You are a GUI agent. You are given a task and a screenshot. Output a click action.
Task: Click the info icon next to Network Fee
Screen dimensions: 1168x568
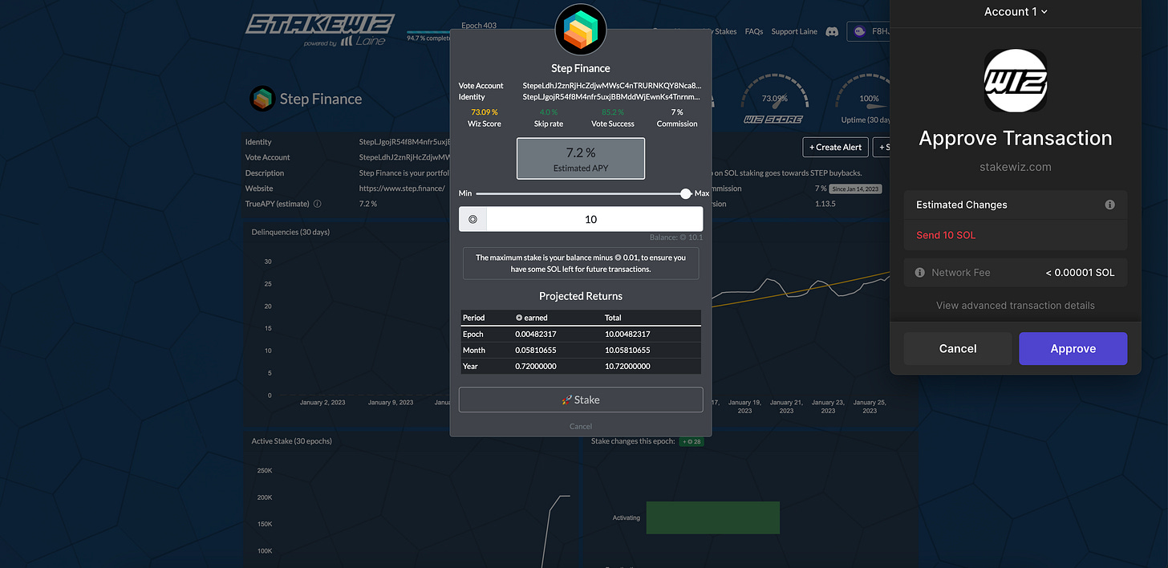pyautogui.click(x=919, y=273)
